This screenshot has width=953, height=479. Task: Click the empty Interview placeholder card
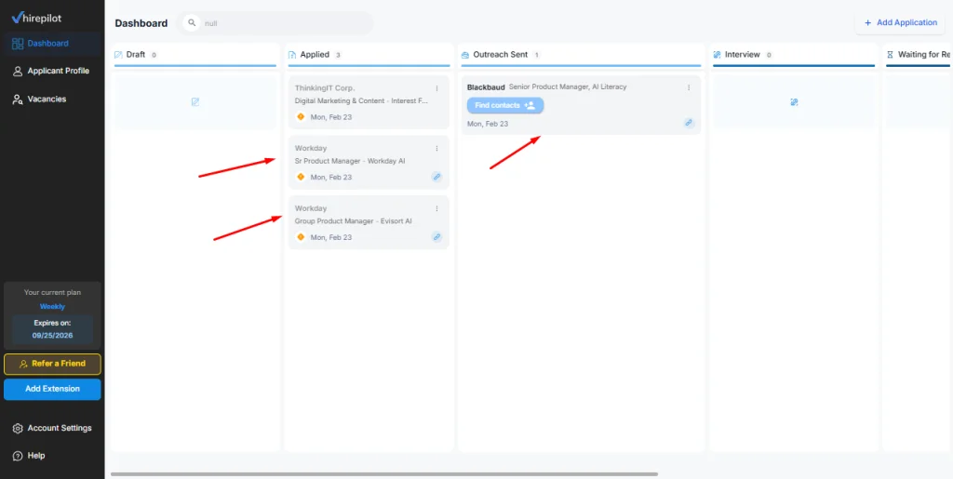[x=794, y=102]
